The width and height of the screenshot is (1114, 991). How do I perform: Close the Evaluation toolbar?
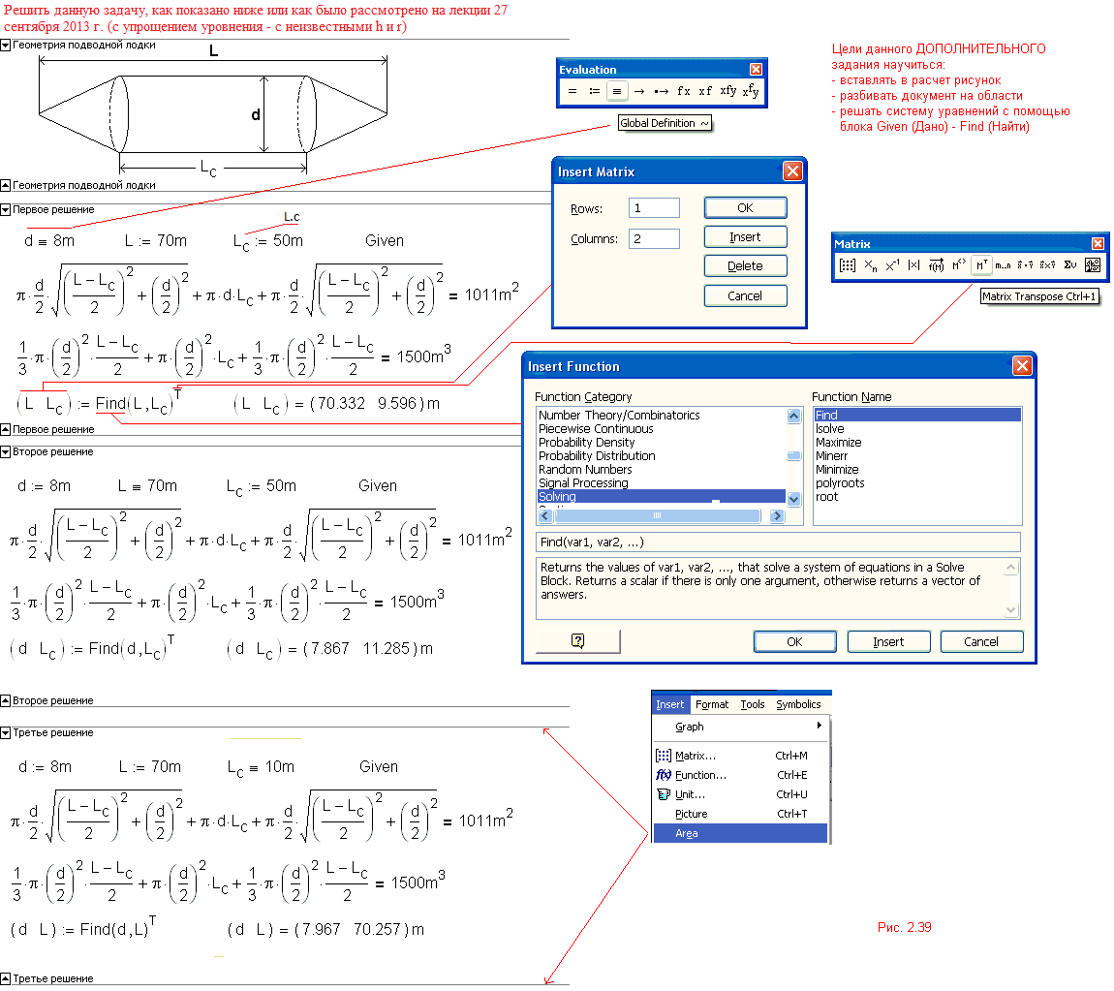756,69
